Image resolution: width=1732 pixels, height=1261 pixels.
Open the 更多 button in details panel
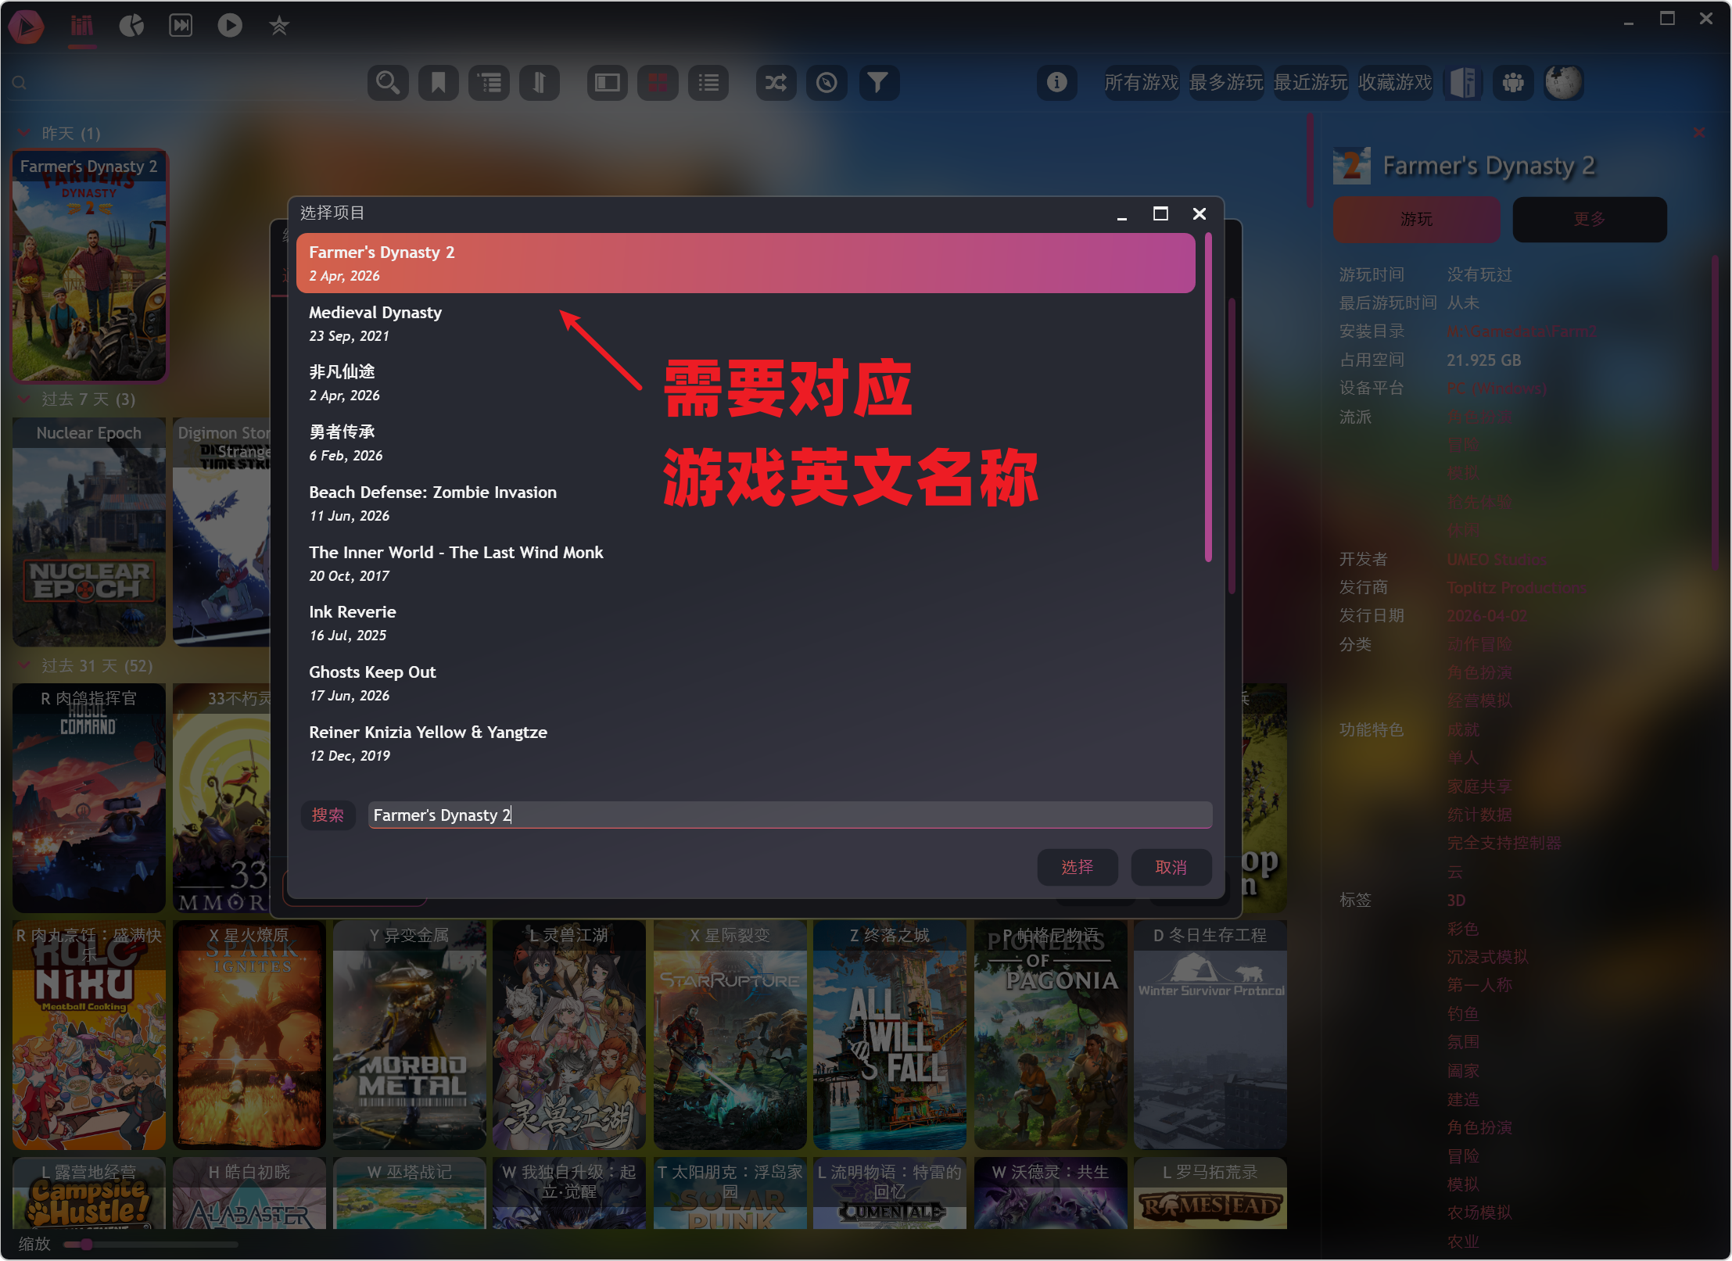[1590, 220]
